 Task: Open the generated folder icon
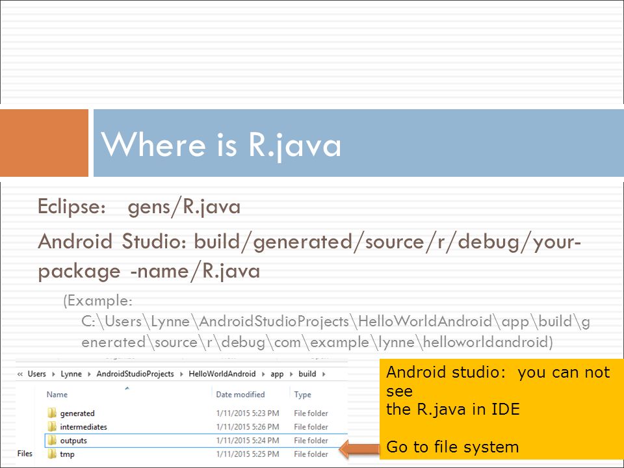click(x=52, y=413)
